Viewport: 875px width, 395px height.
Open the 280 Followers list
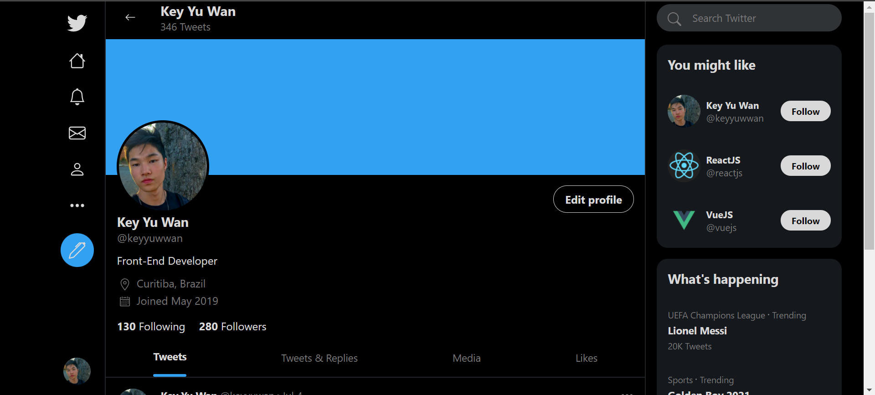coord(232,327)
